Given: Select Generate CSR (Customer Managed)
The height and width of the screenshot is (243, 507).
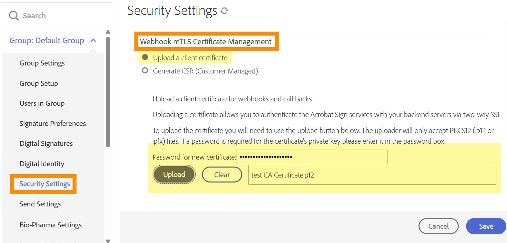Looking at the screenshot, I should 145,70.
